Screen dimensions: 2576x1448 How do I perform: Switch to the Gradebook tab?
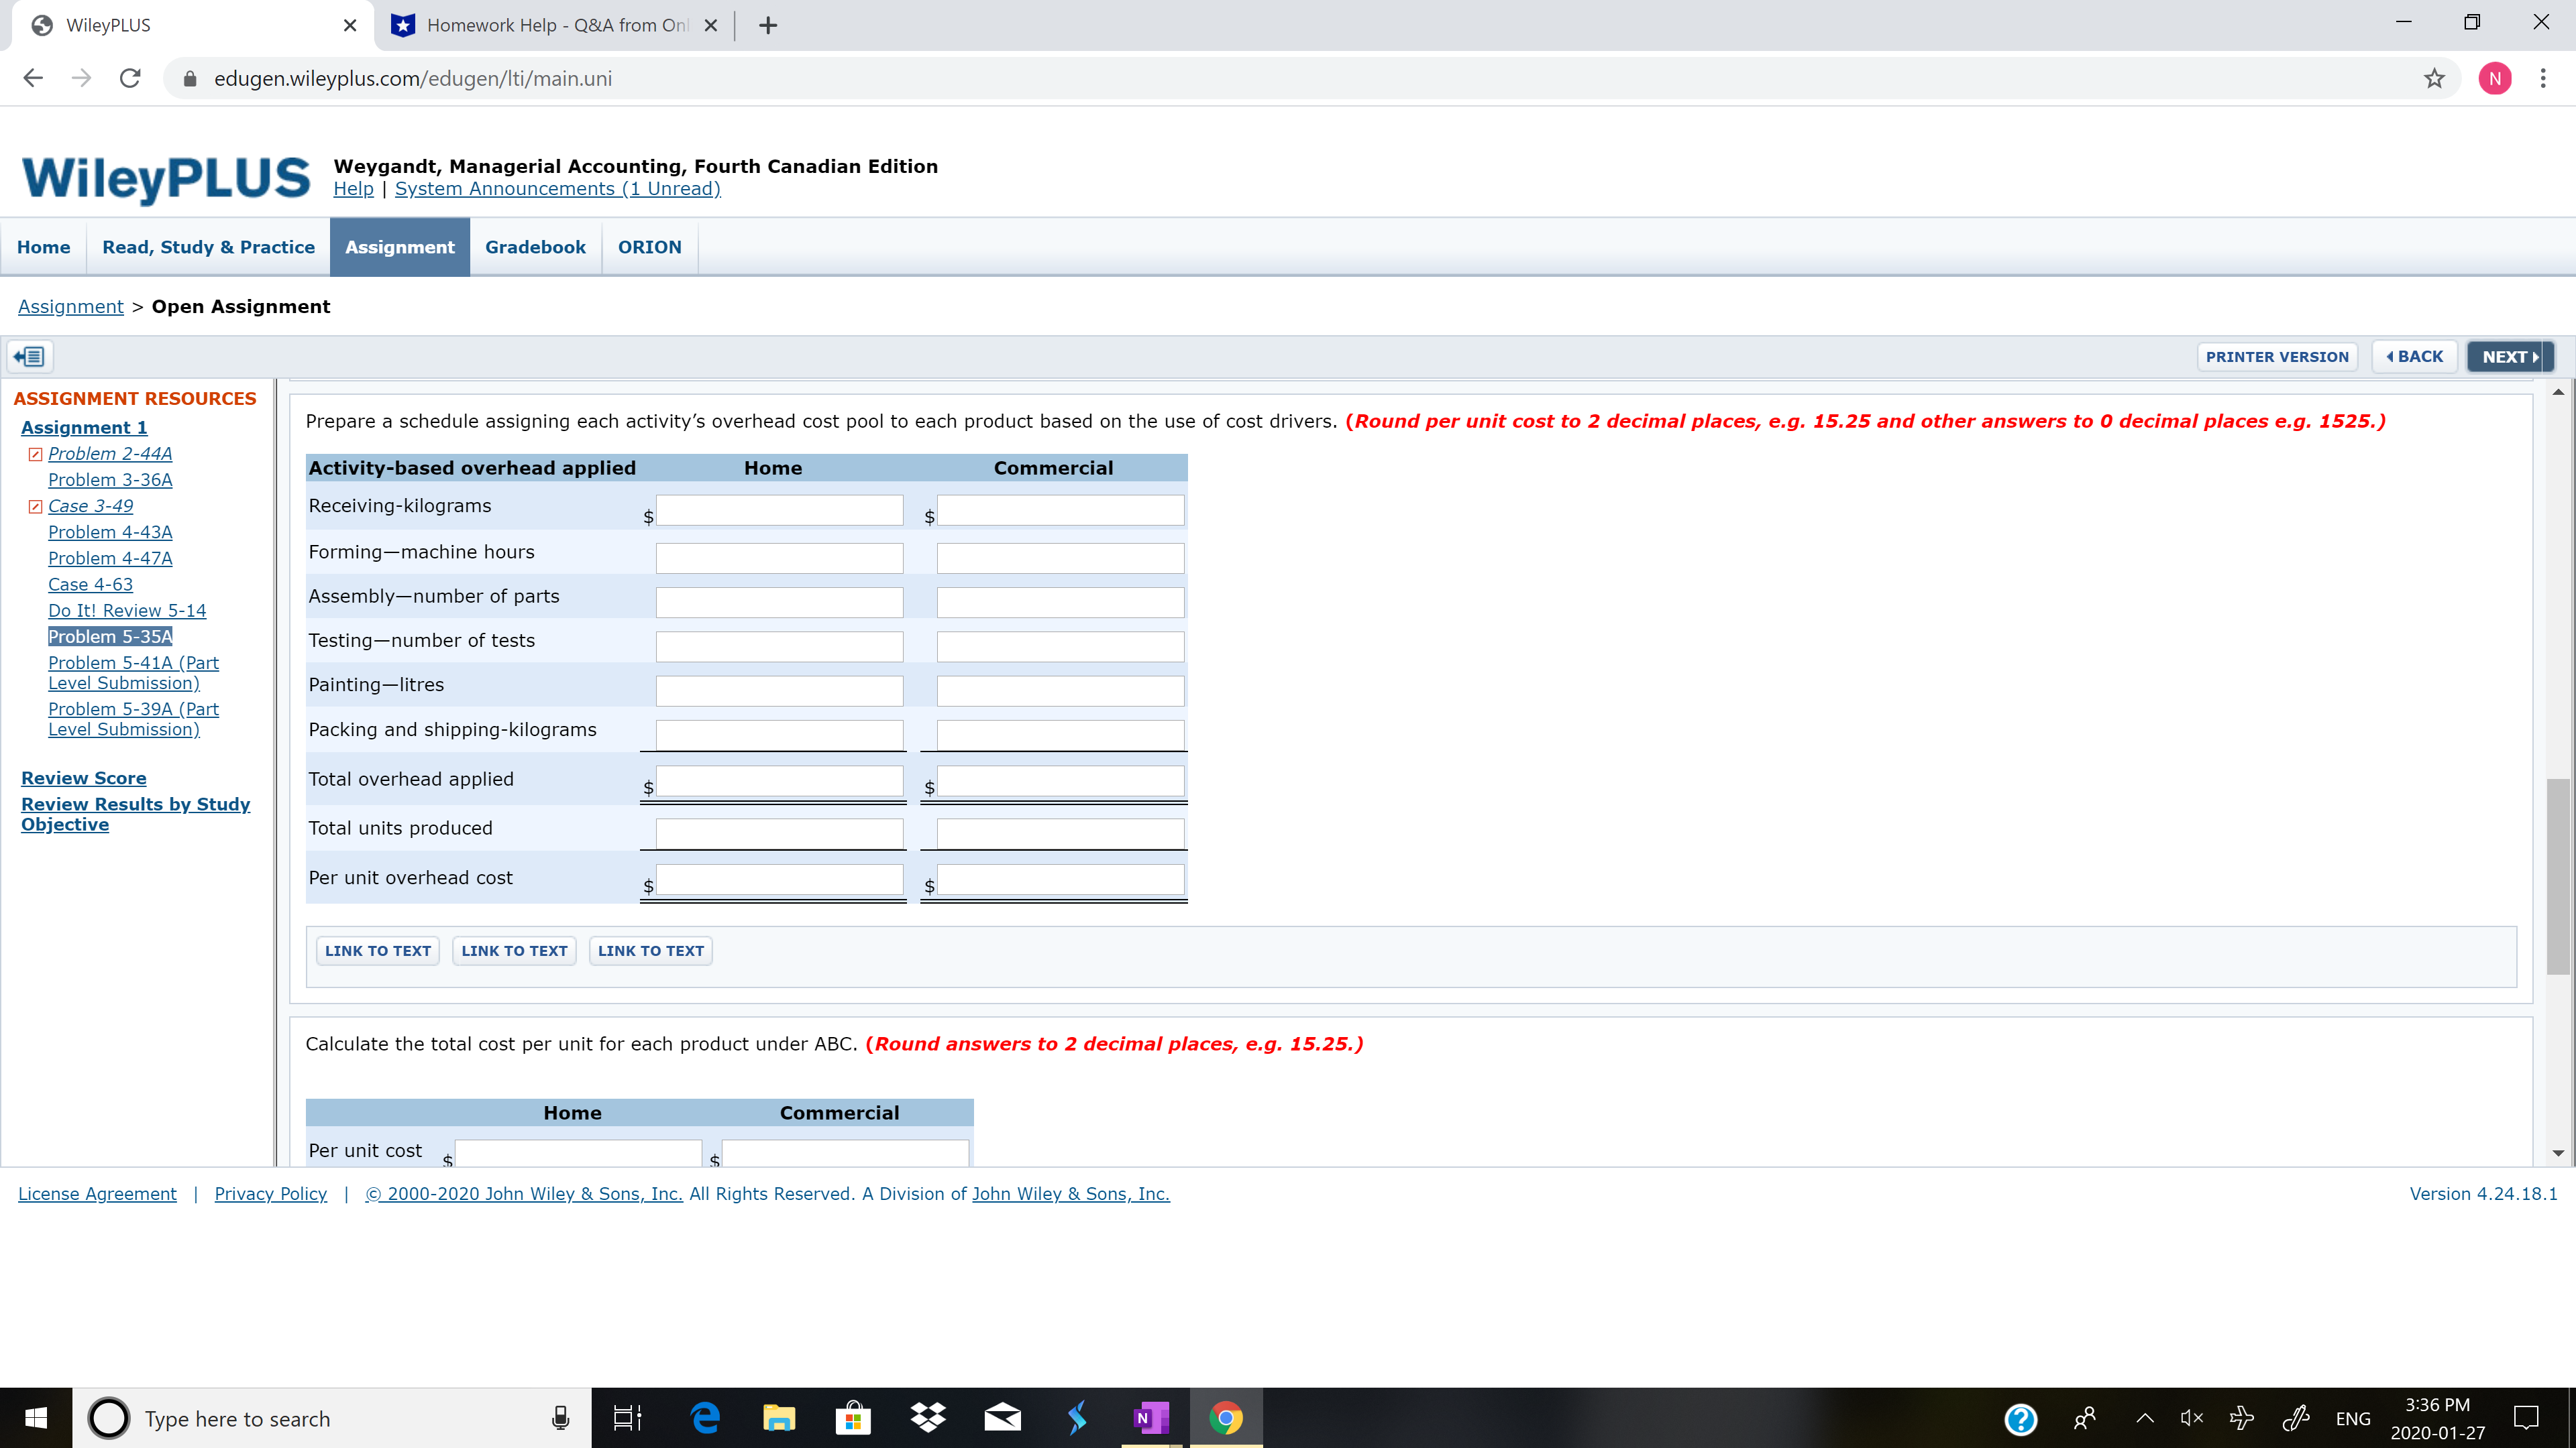[x=535, y=247]
